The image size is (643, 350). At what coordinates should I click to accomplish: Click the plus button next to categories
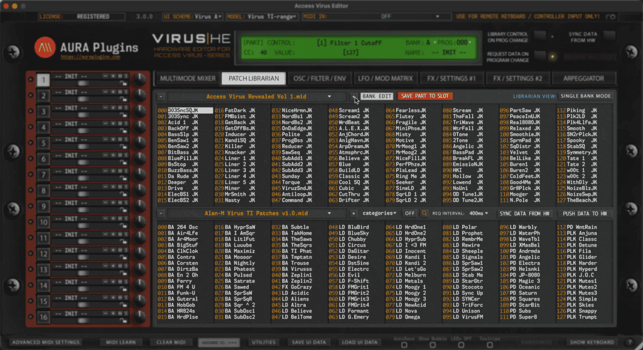[354, 213]
